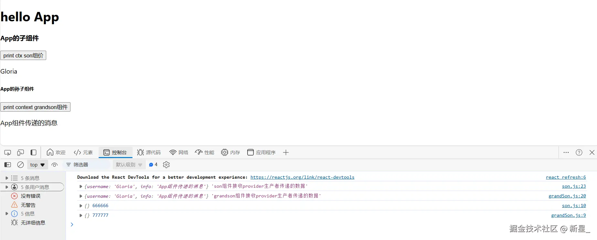
Task: Click the print context grandson组件 button
Action: (35, 107)
